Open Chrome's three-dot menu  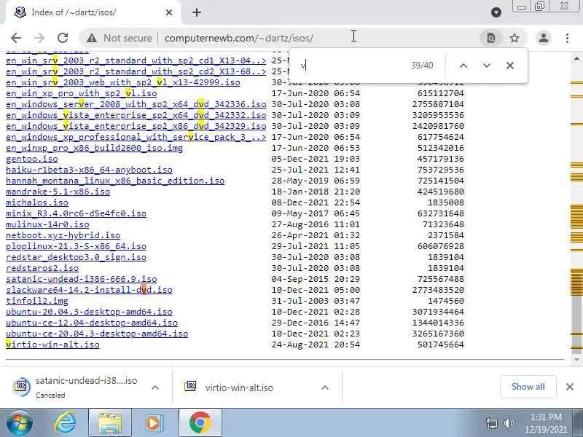[567, 38]
